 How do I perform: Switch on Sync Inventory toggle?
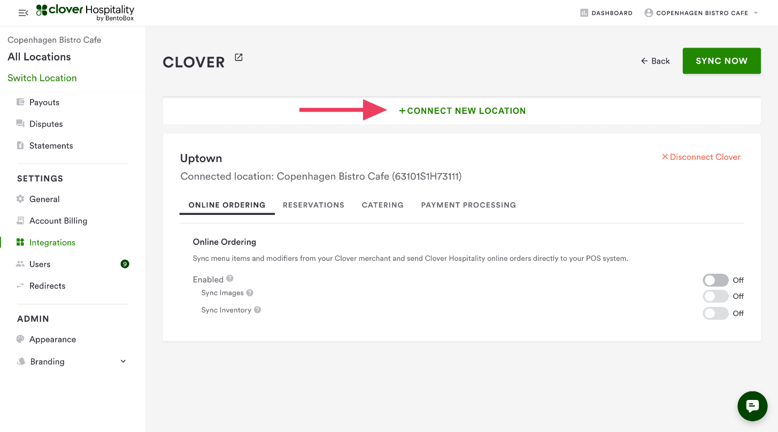(x=715, y=313)
